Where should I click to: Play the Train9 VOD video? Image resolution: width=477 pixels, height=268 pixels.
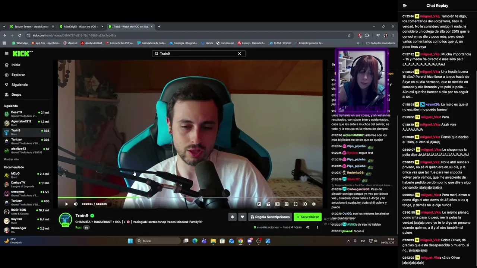(x=67, y=204)
